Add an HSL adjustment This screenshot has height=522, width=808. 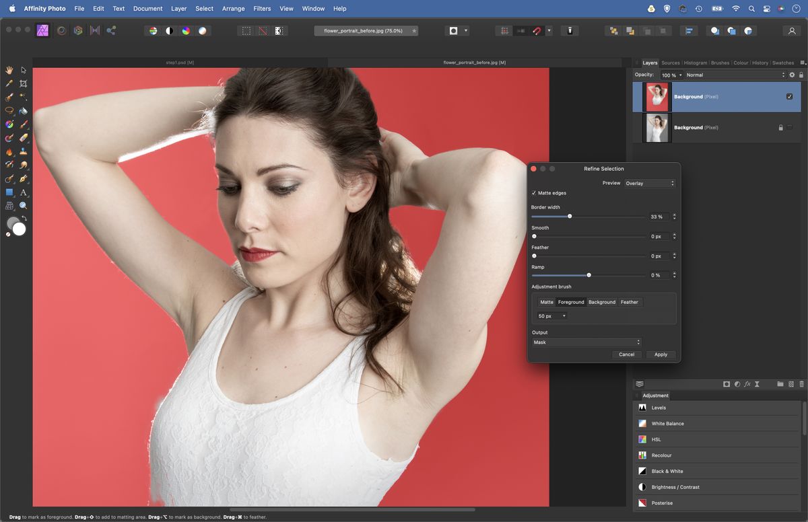point(718,439)
